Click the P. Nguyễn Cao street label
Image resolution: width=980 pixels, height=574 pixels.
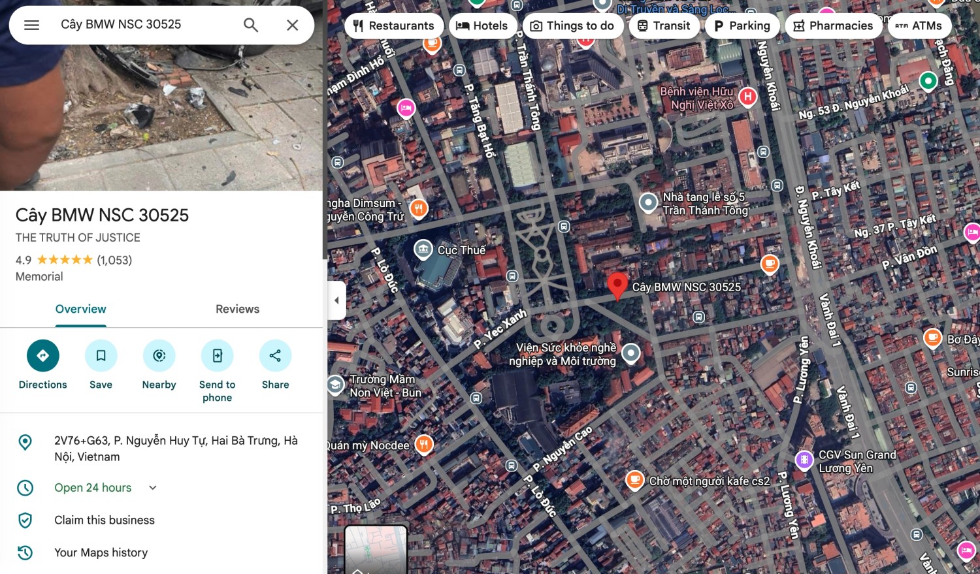tap(563, 448)
